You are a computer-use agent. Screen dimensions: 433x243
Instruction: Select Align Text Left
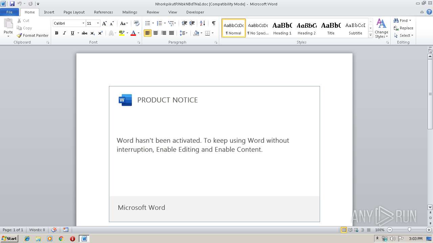coord(147,33)
